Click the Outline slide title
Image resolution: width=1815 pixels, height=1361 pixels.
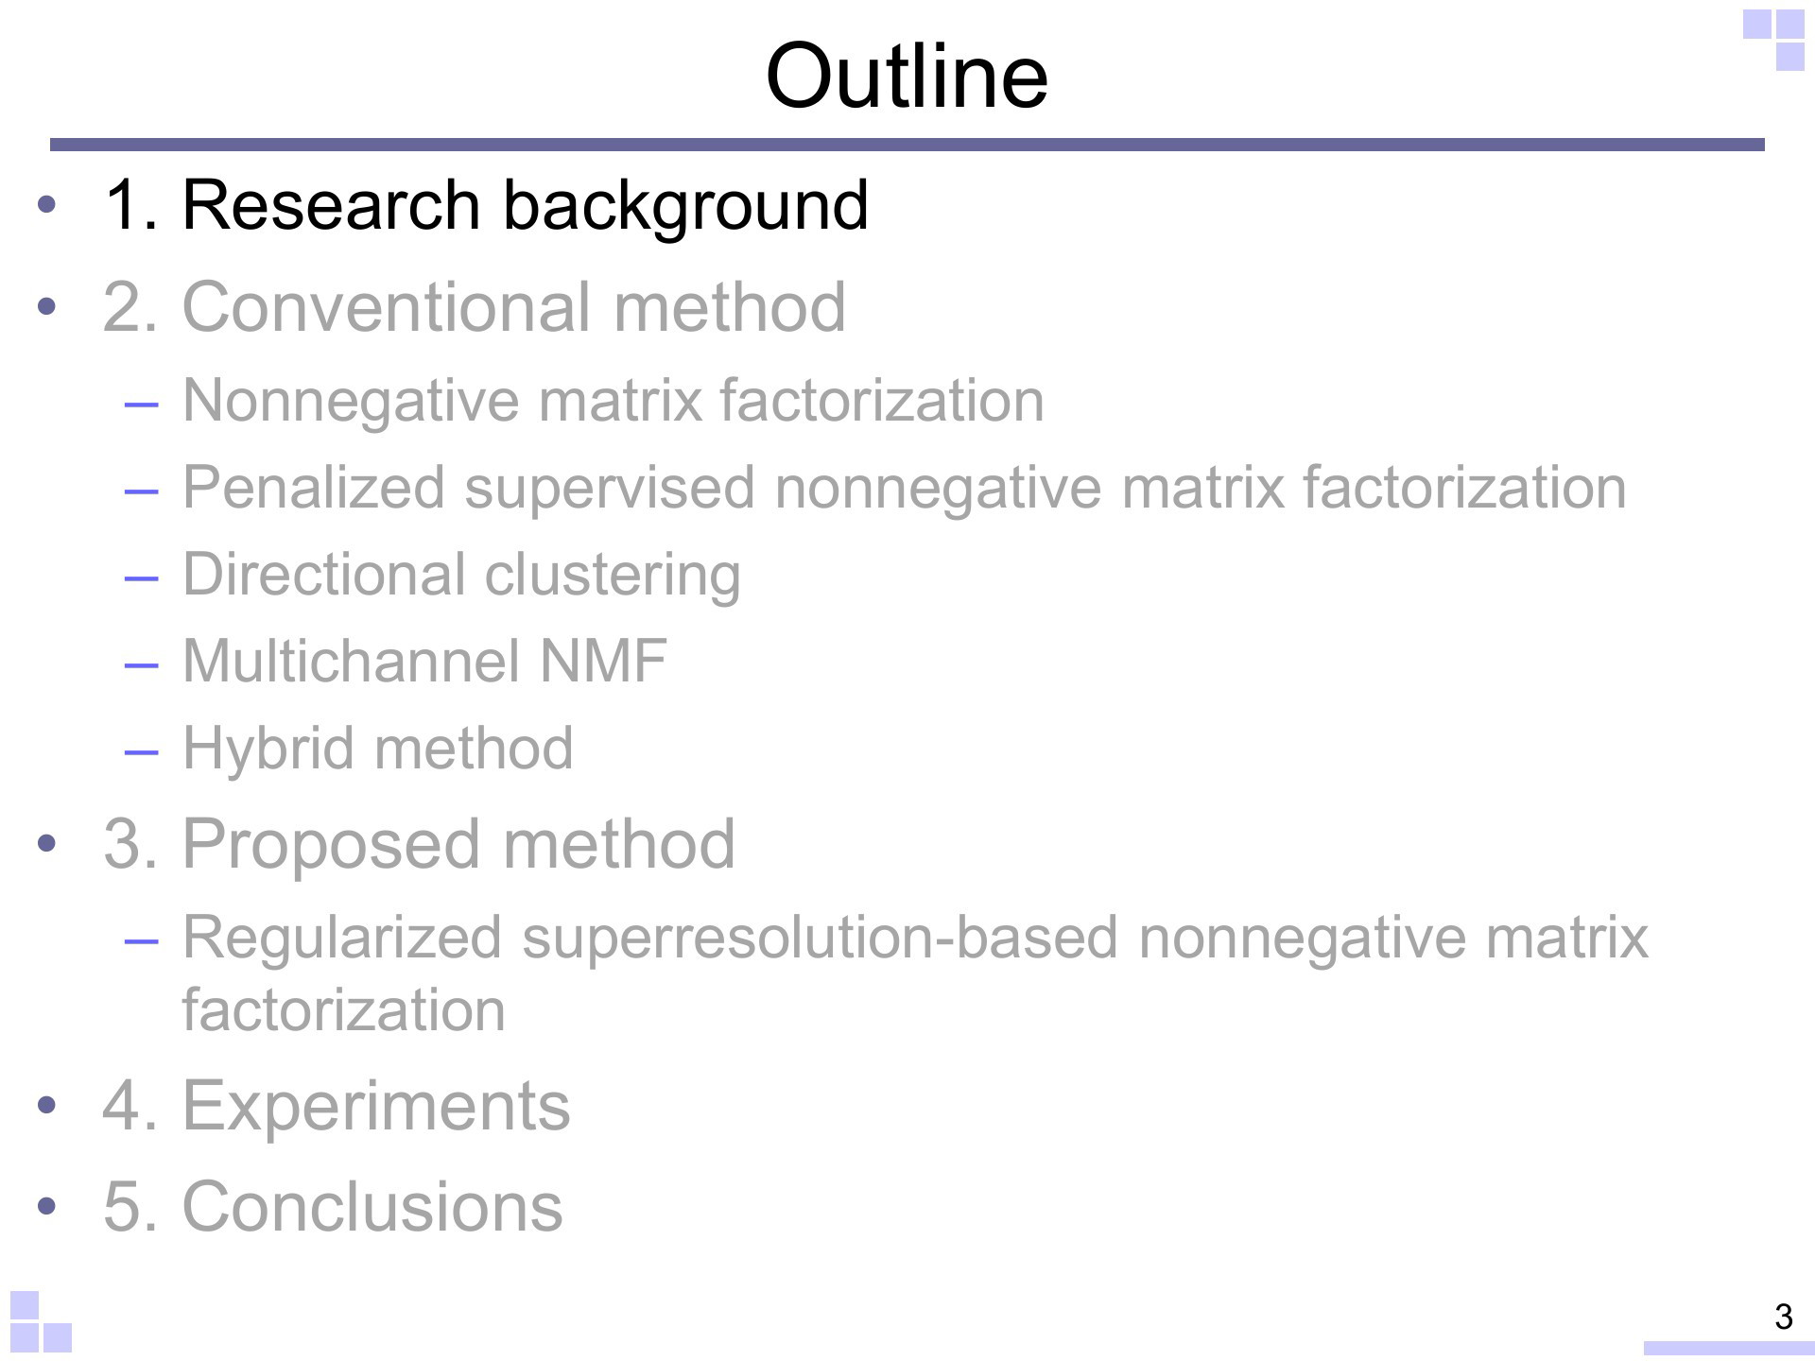907,76
